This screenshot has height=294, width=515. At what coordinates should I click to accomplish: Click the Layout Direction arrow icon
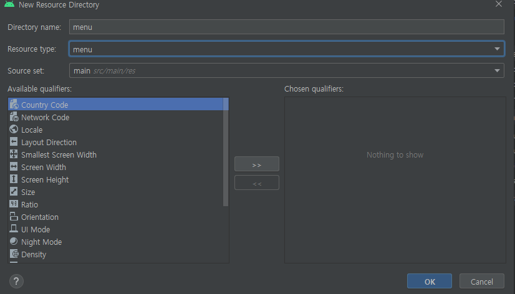click(x=14, y=142)
